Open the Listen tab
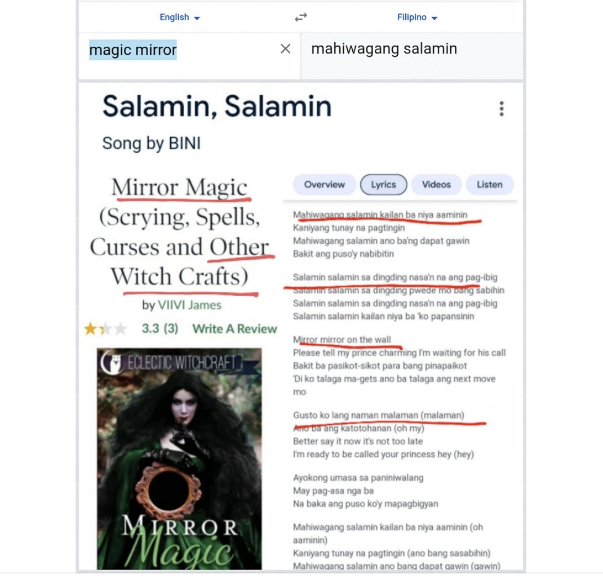 (490, 185)
